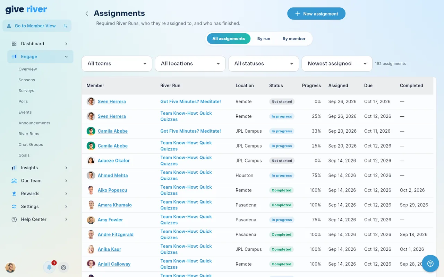This screenshot has height=277, width=444.
Task: Open your profile avatar in the sidebar
Action: coord(10,267)
